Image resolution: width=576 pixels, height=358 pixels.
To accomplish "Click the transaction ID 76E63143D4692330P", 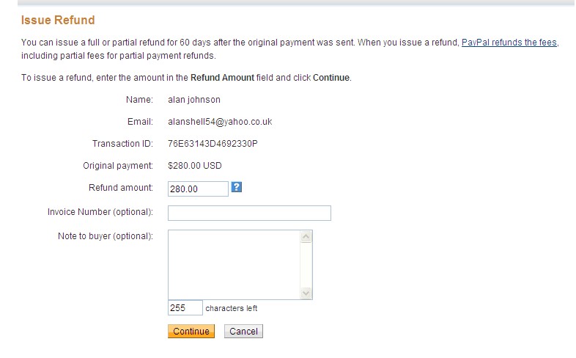I will tap(213, 143).
